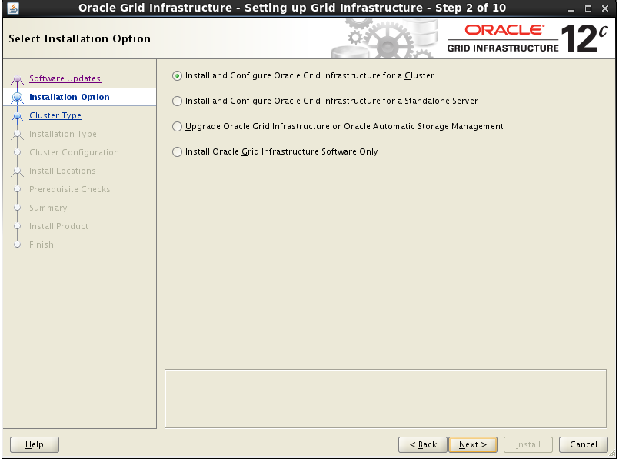The width and height of the screenshot is (619, 459).
Task: Click the Summary step label
Action: 48,208
